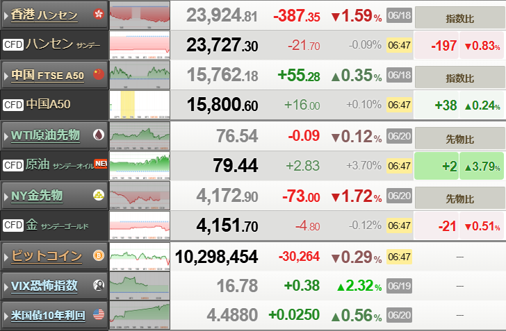The image size is (506, 331).
Task: Open the VIX恐怖指数 link
Action: coord(44,286)
